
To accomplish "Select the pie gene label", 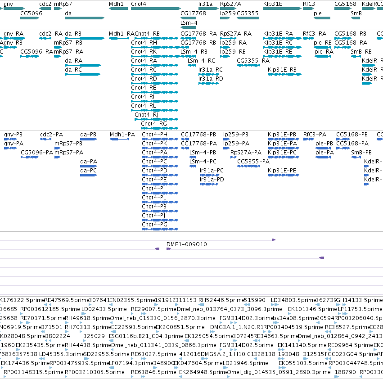I will click(x=318, y=13).
